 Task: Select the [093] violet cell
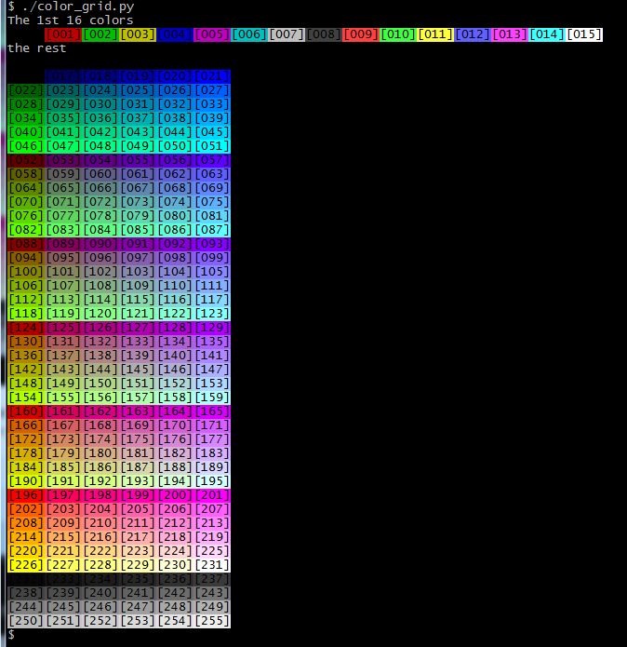[x=212, y=244]
